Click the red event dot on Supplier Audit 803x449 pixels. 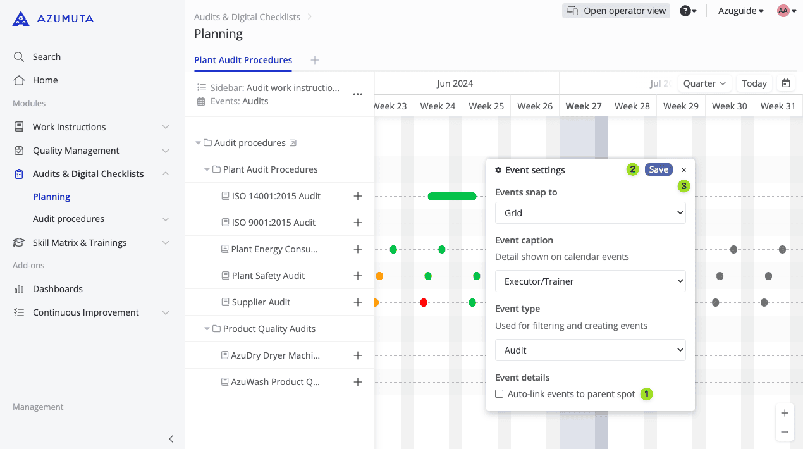424,302
